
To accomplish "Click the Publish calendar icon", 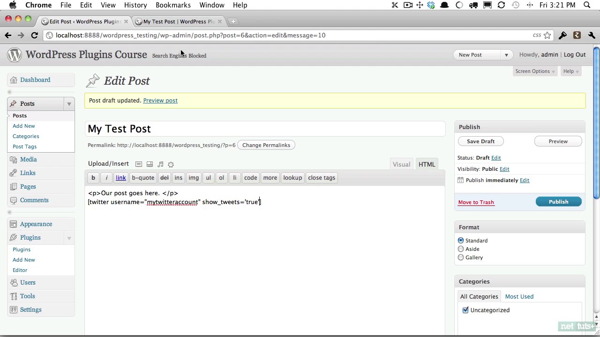I will 461,180.
